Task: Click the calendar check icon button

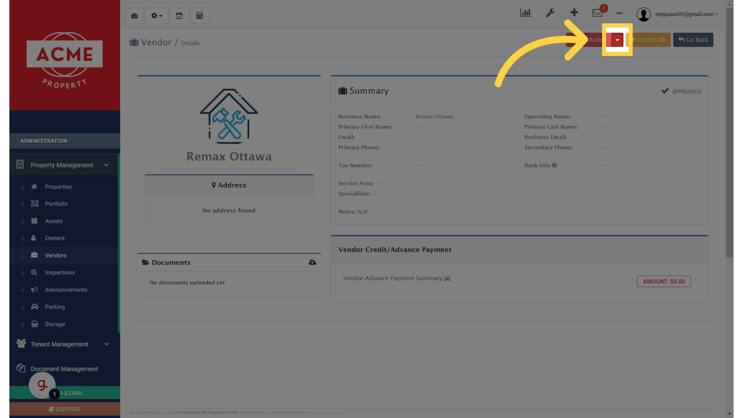Action: coord(179,16)
